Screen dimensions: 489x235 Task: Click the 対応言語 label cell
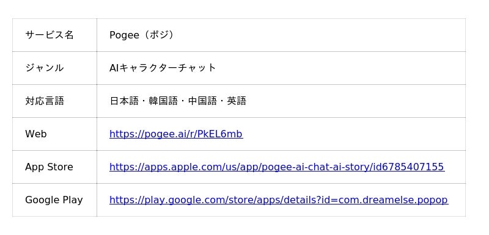pyautogui.click(x=54, y=101)
